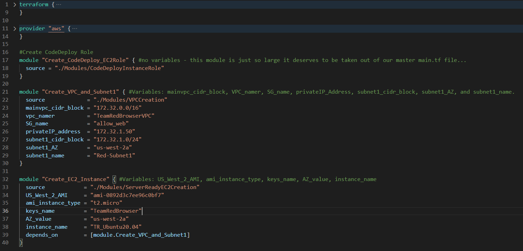Click the "Create_EC2_Instance" module name
Image resolution: width=523 pixels, height=251 pixels.
[x=76, y=179]
